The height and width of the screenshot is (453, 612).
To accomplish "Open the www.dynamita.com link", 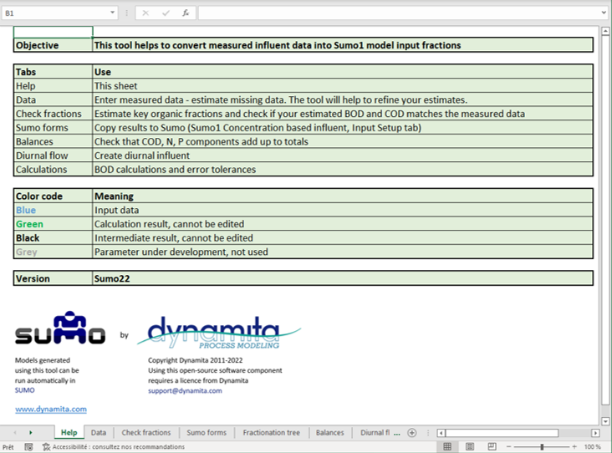I will (51, 410).
